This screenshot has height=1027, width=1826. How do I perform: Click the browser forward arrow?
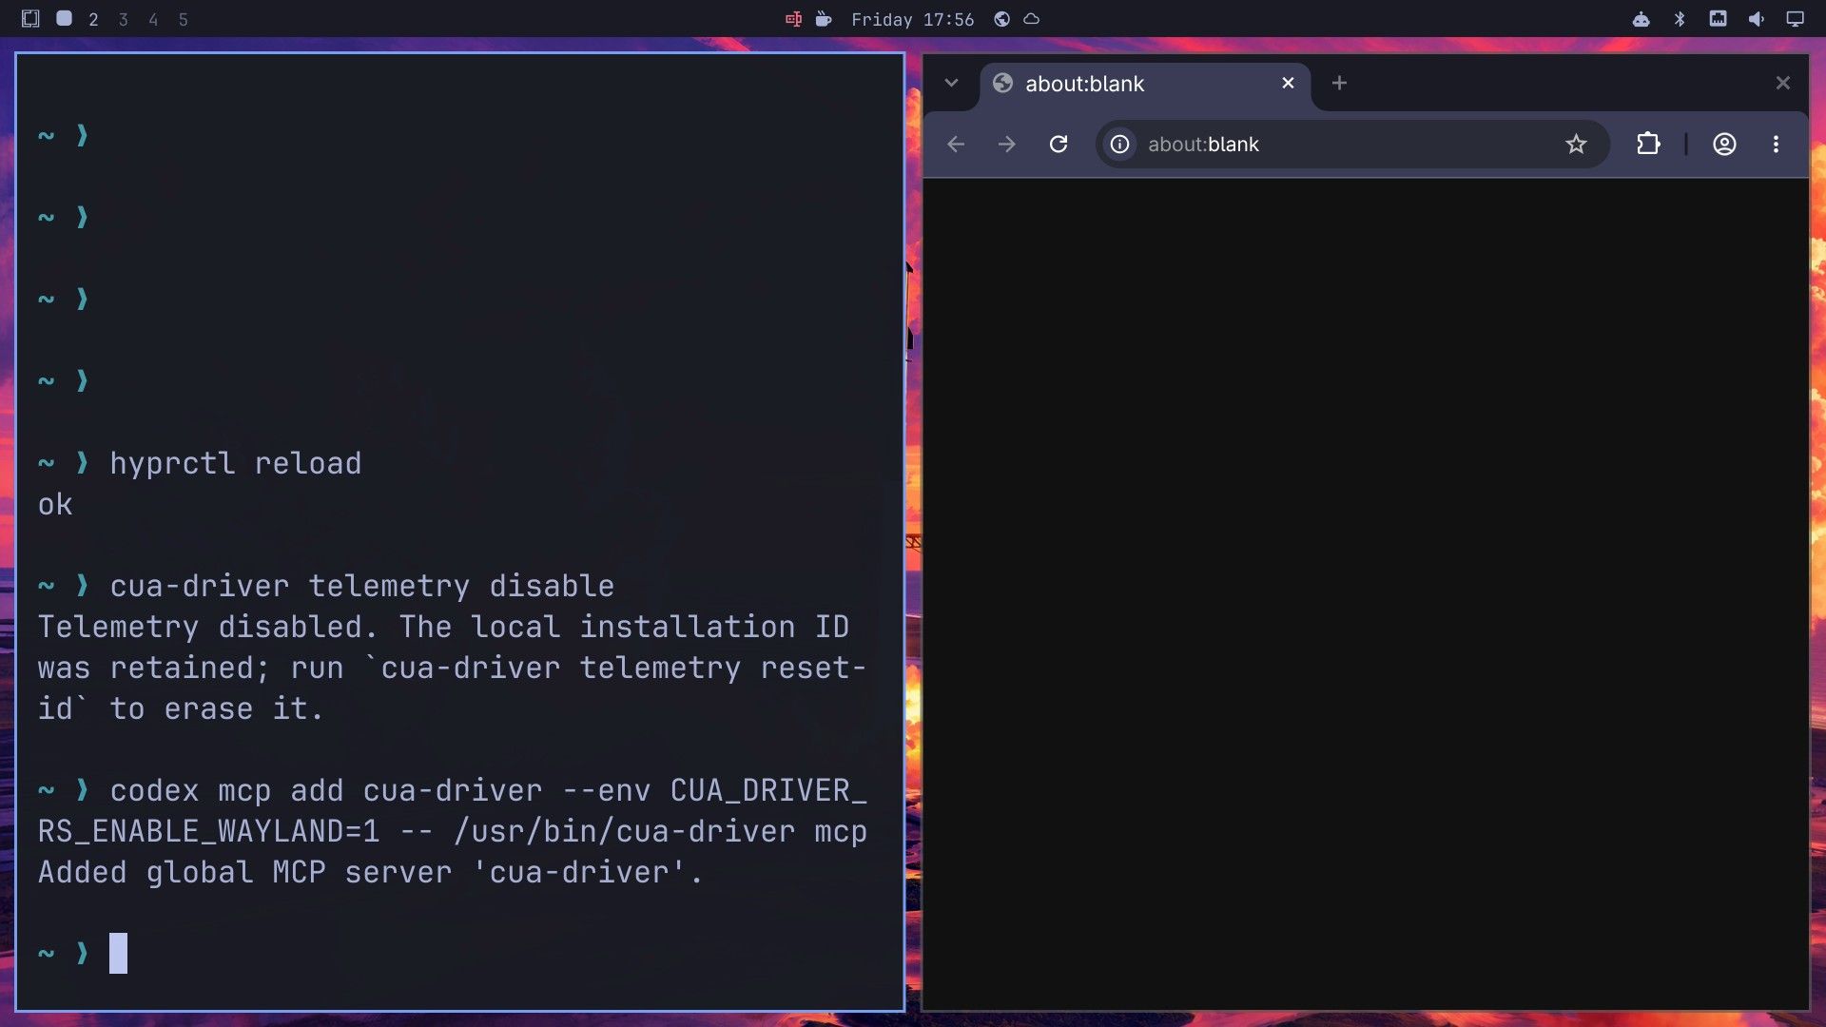click(x=1006, y=144)
